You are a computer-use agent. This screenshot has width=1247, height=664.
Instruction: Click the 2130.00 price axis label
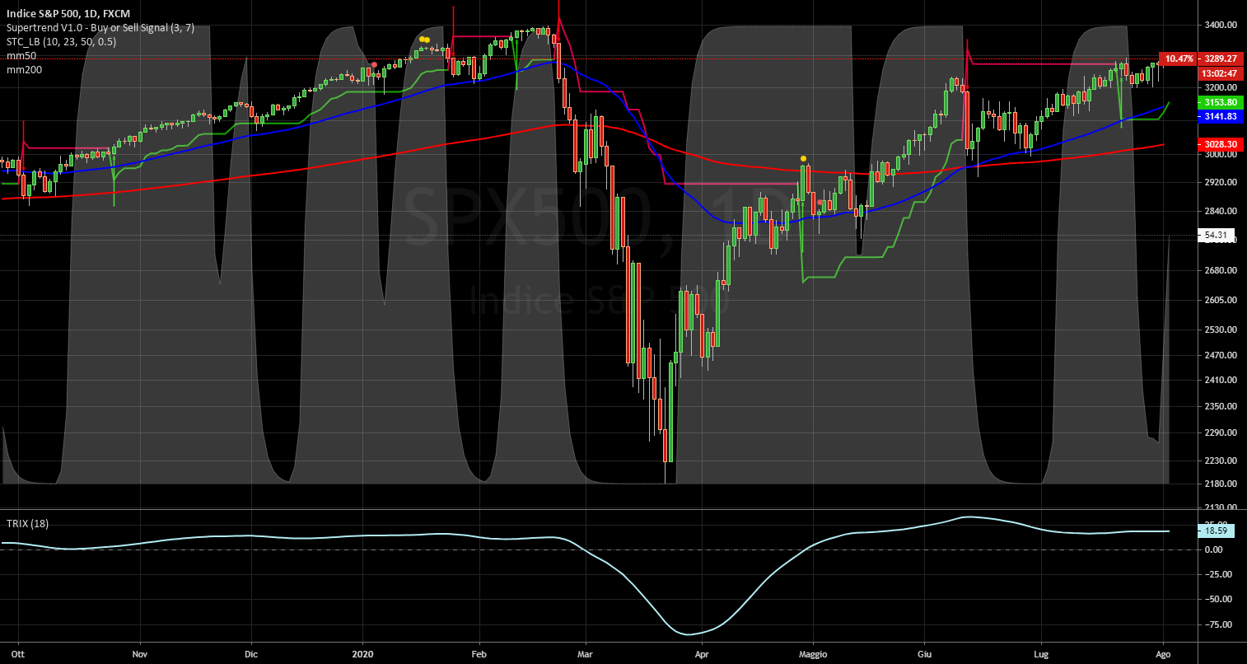pos(1221,507)
